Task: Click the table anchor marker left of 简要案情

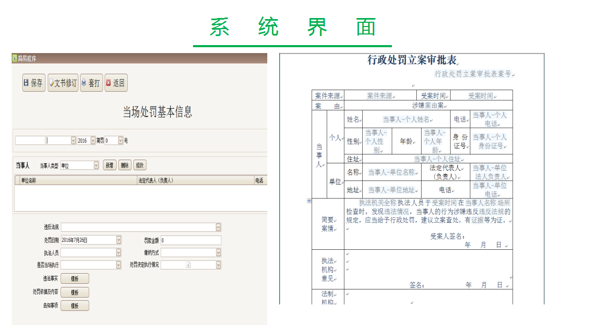Action: [x=309, y=200]
